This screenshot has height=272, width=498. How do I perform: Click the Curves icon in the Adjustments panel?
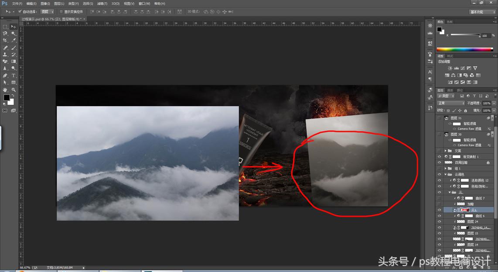tap(463, 68)
